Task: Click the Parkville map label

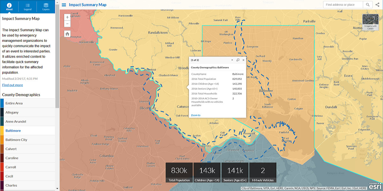Action: [309, 21]
